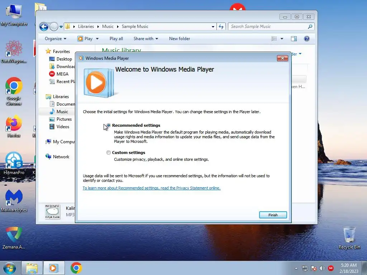
Task: Open the Organize menu
Action: click(56, 39)
